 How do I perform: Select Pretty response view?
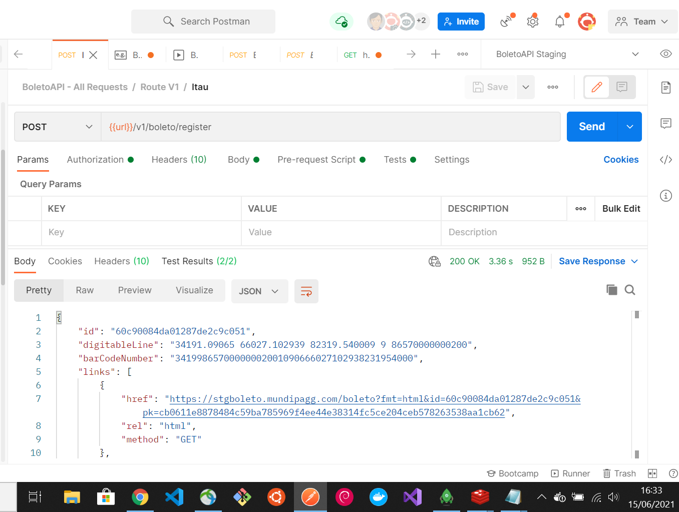click(39, 290)
